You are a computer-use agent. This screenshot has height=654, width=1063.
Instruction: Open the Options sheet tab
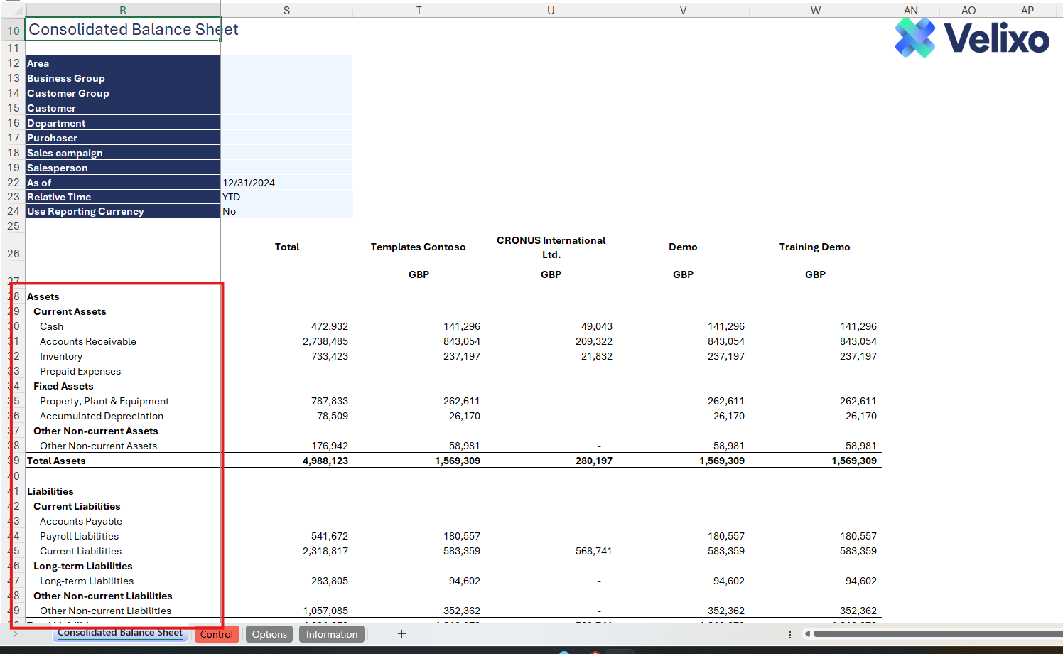[x=269, y=634]
